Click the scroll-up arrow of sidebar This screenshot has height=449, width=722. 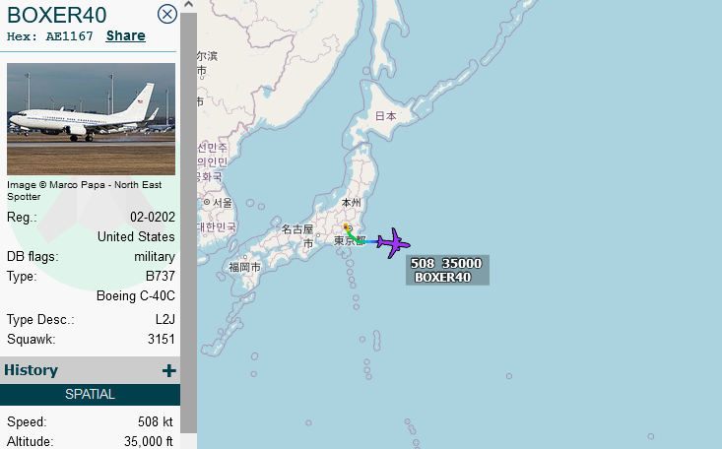tap(188, 5)
